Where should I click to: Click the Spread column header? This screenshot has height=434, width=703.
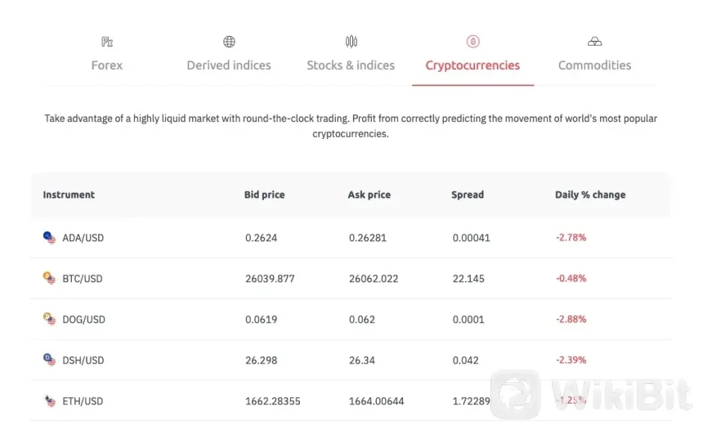(468, 195)
